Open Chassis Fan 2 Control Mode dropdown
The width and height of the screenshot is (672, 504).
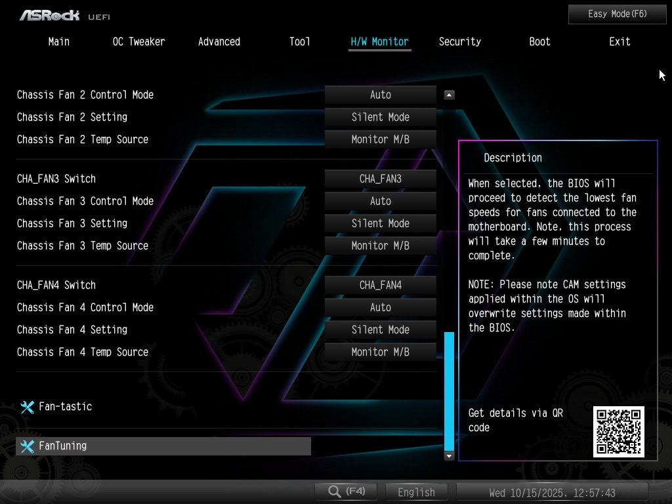[x=380, y=95]
